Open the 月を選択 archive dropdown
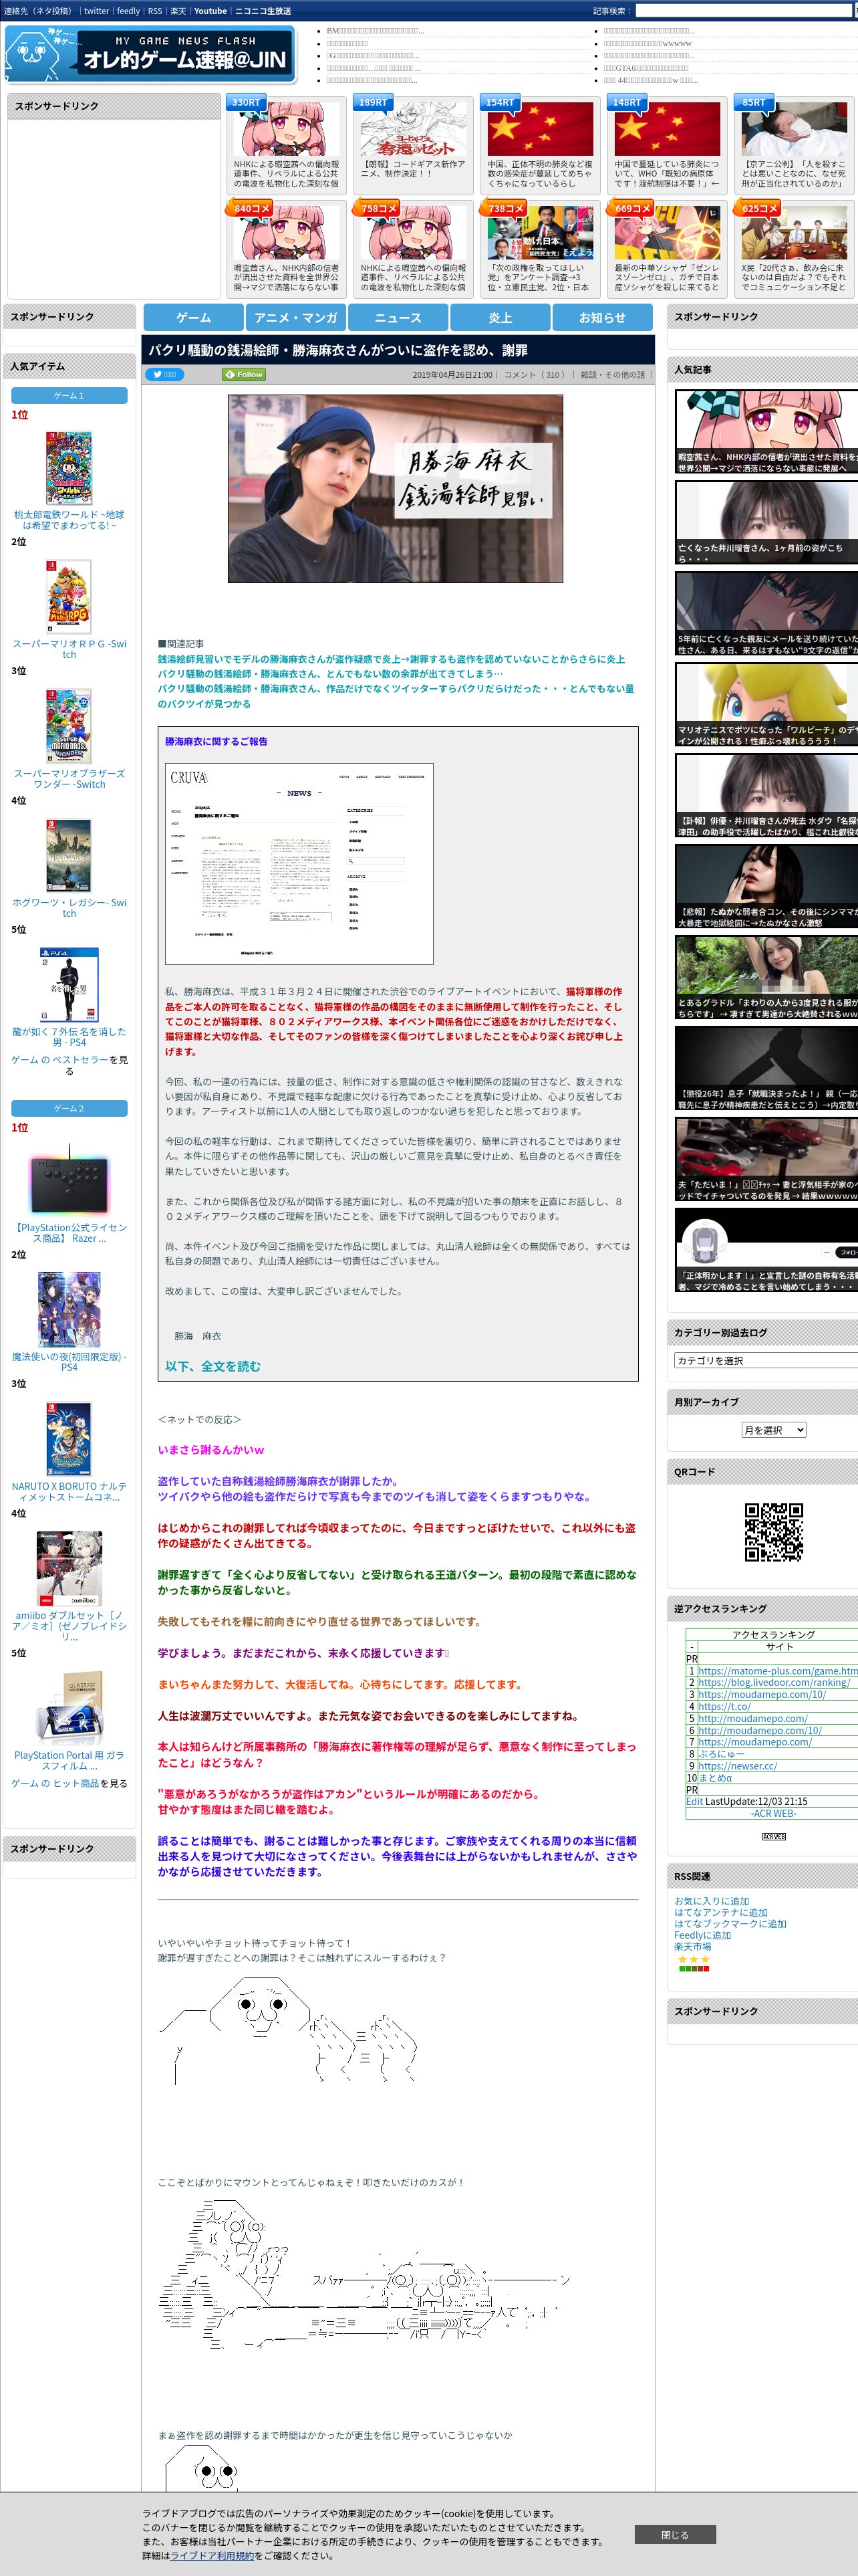The height and width of the screenshot is (2576, 858). [x=773, y=1429]
